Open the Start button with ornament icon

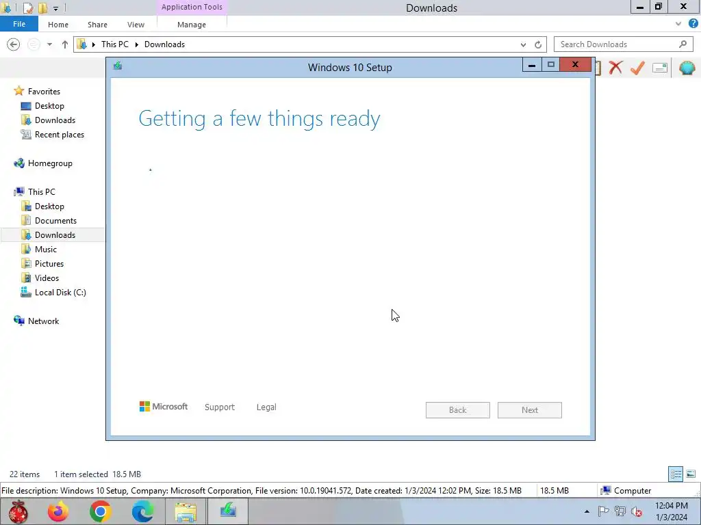coord(18,511)
